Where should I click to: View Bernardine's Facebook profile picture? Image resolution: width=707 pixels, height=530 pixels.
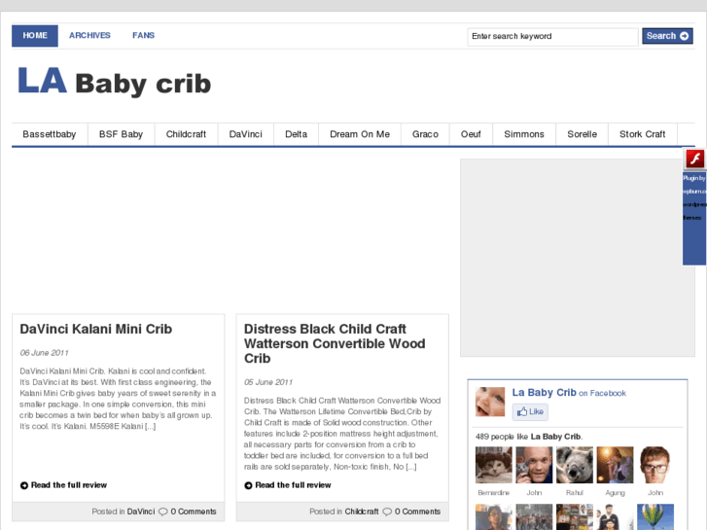(494, 465)
